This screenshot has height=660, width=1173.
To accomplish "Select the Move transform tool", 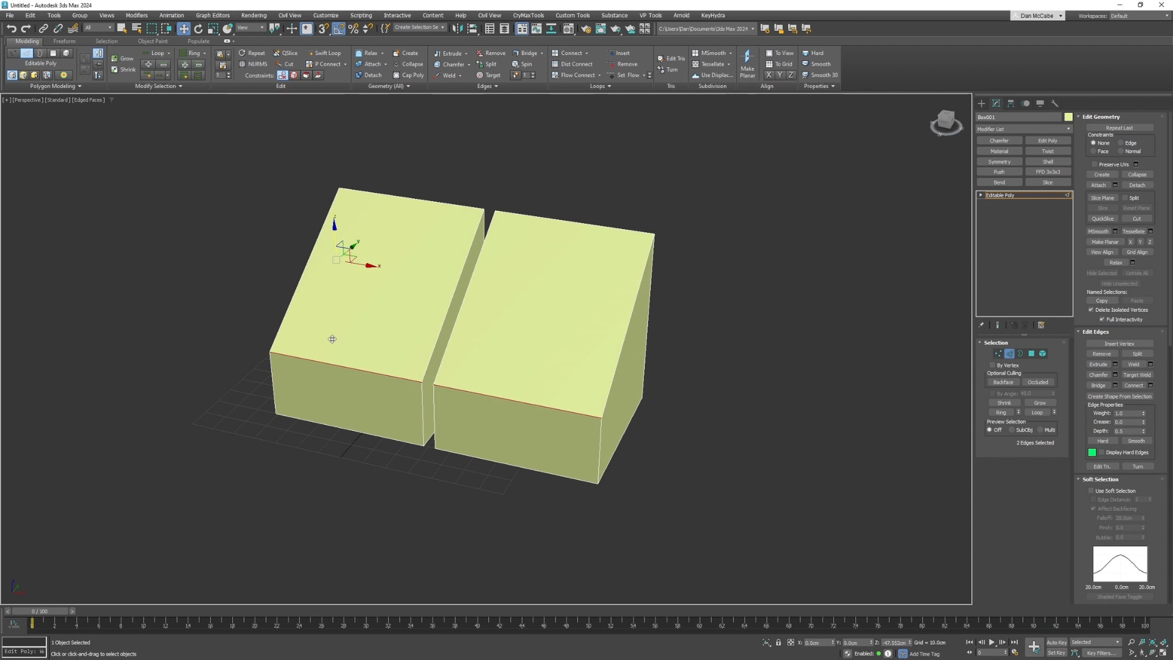I will pos(183,29).
